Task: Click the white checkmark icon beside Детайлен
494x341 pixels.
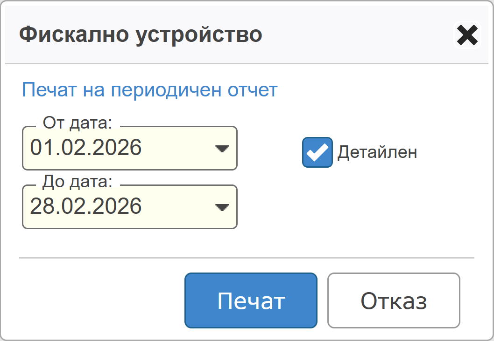Action: pyautogui.click(x=317, y=152)
